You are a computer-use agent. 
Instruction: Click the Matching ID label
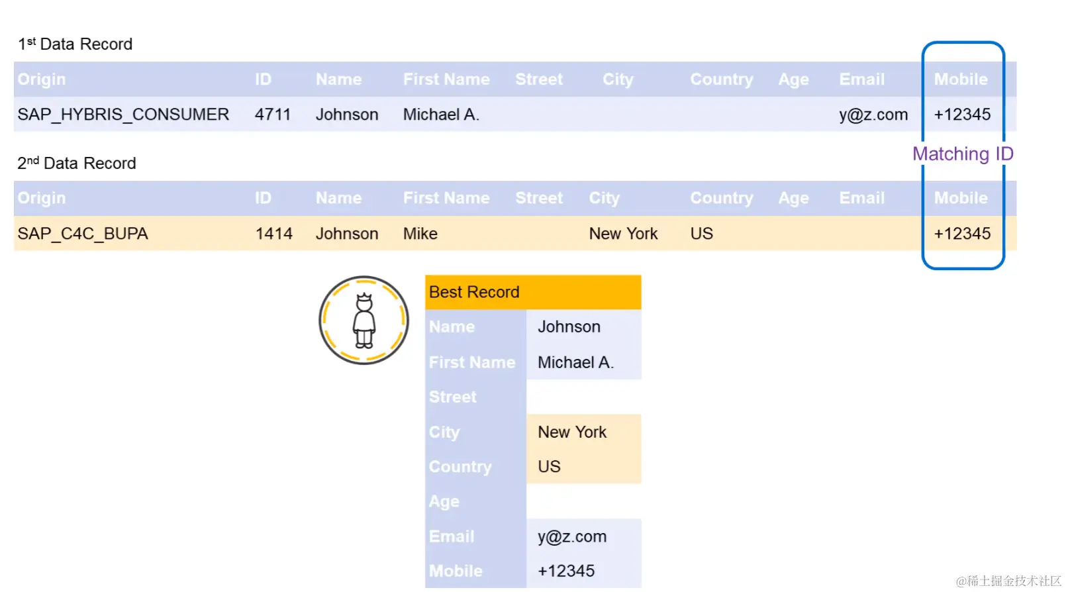coord(963,154)
